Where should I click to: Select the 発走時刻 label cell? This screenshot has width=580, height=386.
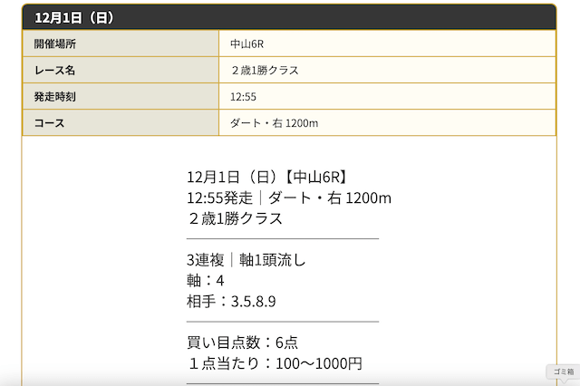121,96
